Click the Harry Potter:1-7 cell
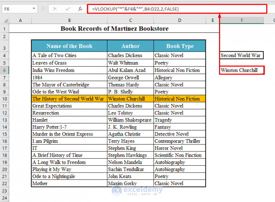Screen dimensions: 275x202 point(69,127)
